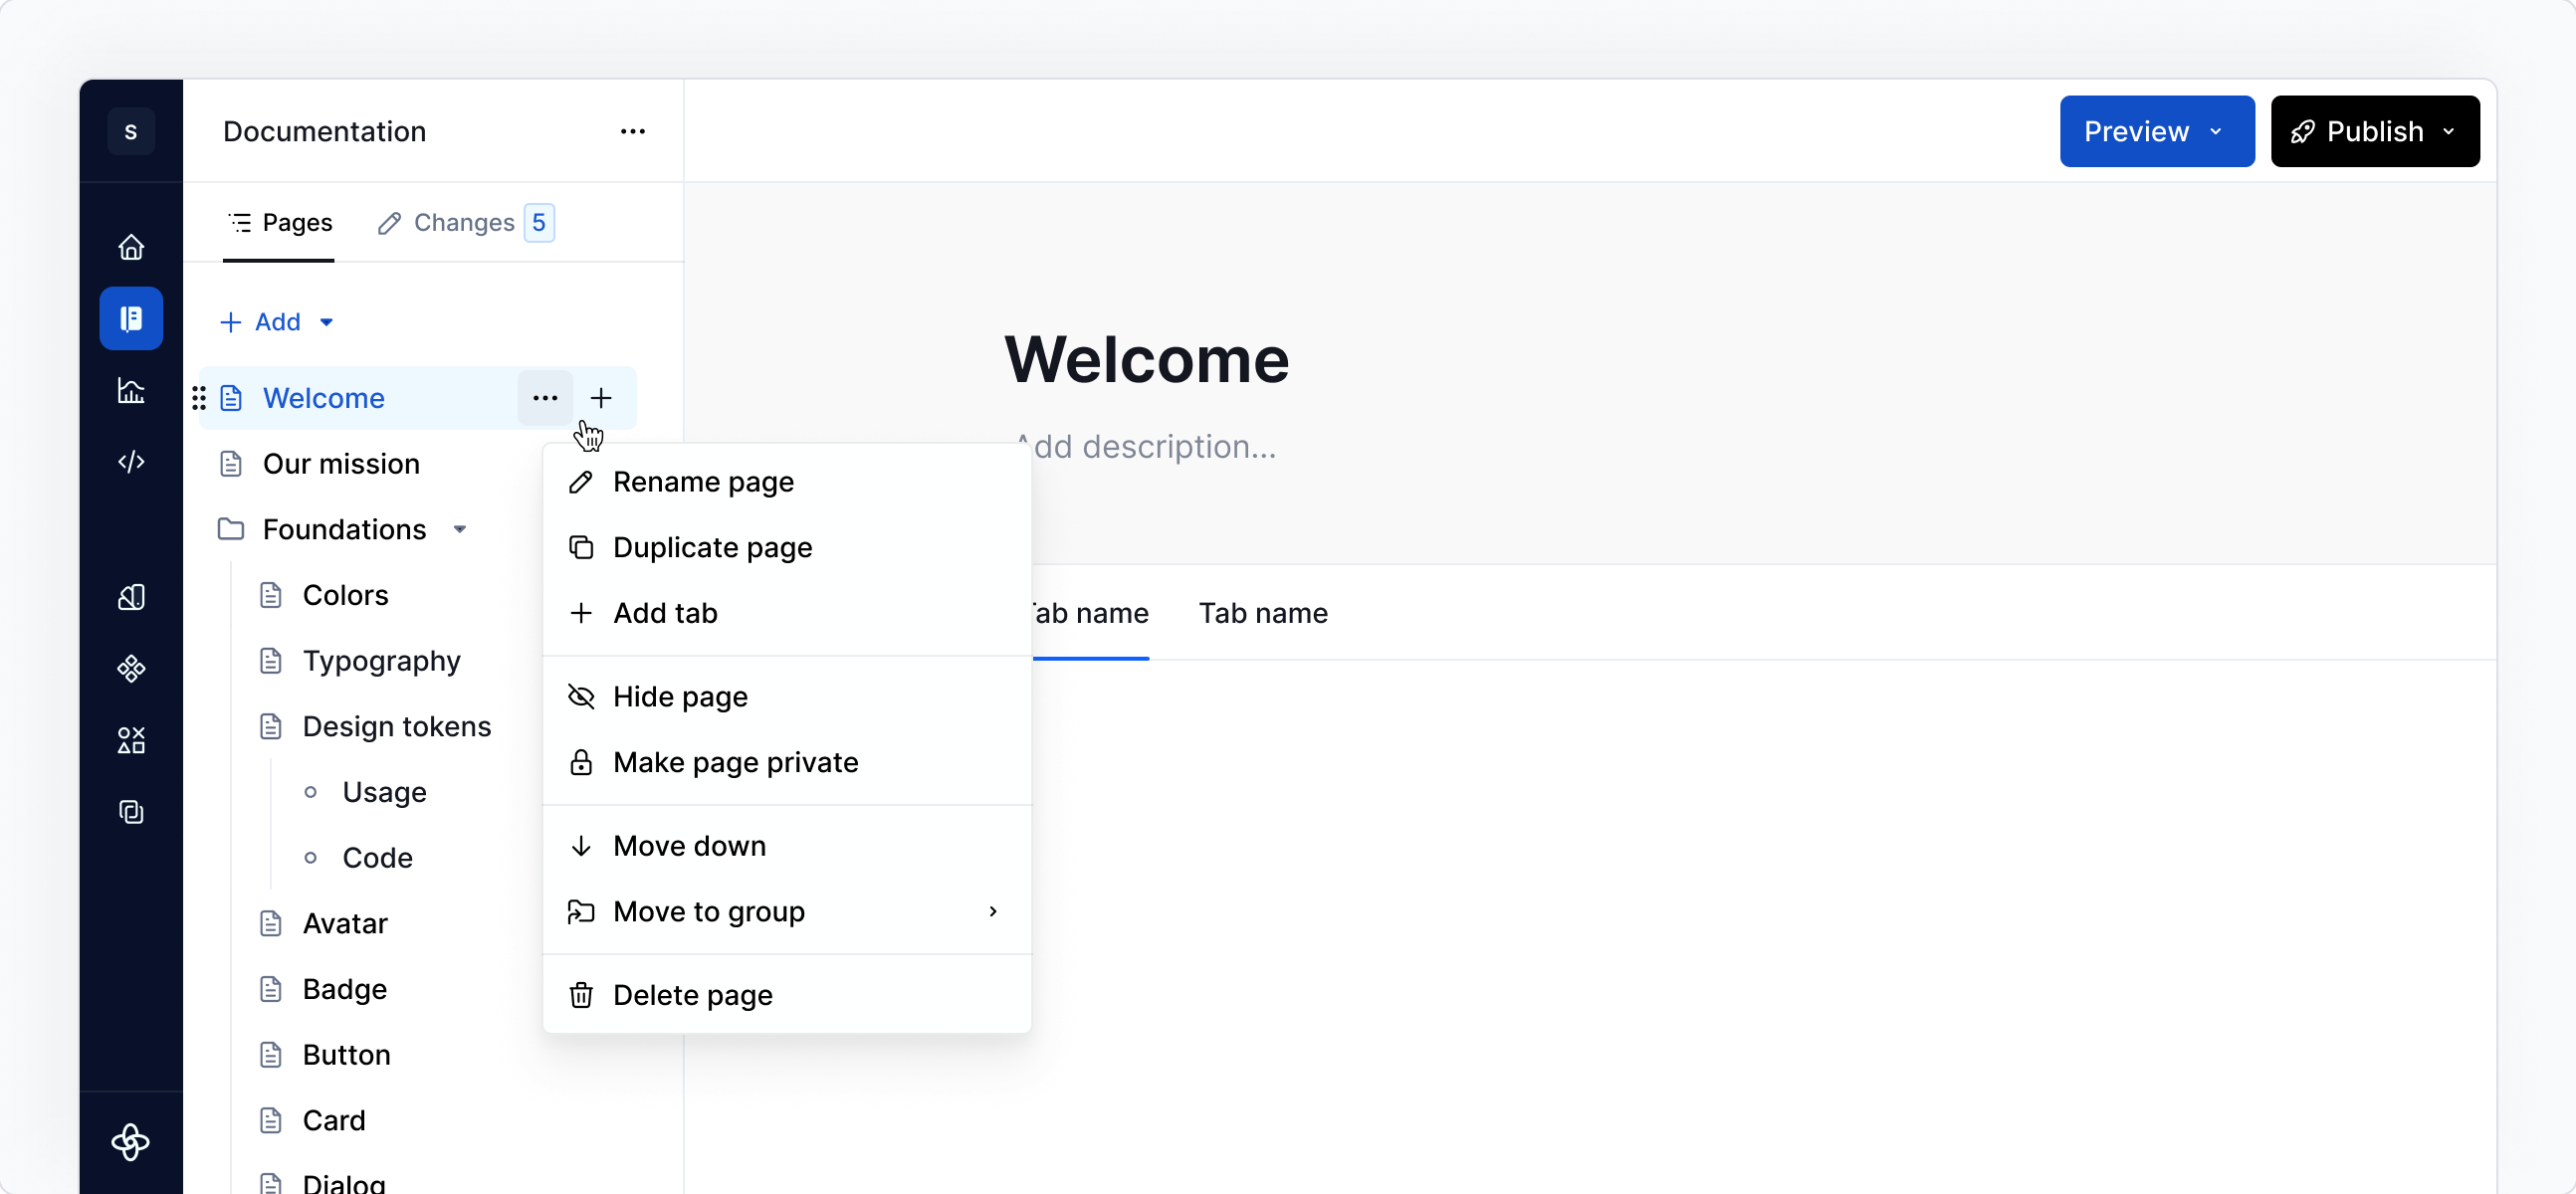Open the Publish dropdown arrow

[2450, 131]
